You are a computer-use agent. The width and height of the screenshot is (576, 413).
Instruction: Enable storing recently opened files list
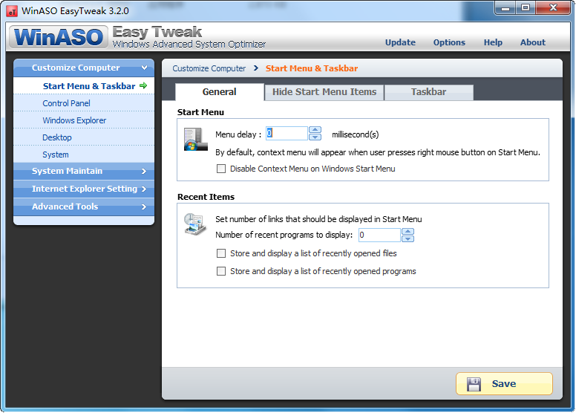(x=221, y=253)
